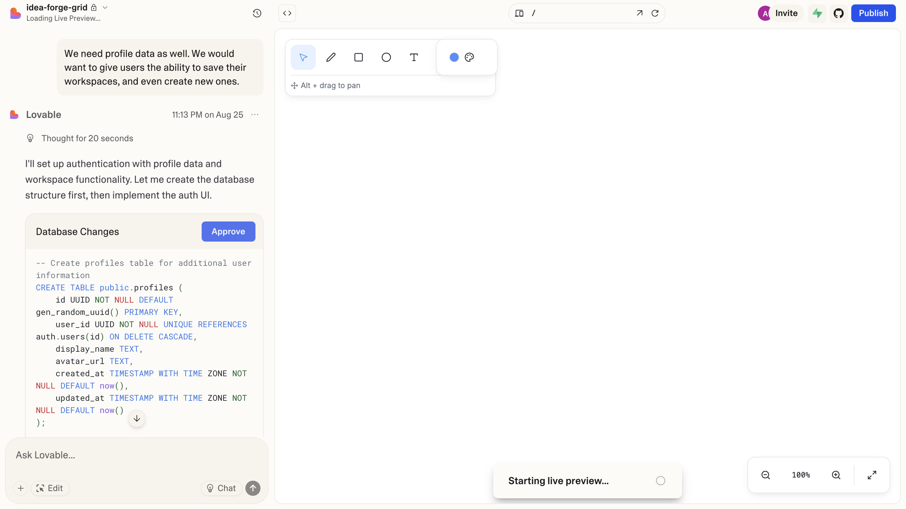Toggle Edit select mode button
The image size is (906, 509).
50,488
